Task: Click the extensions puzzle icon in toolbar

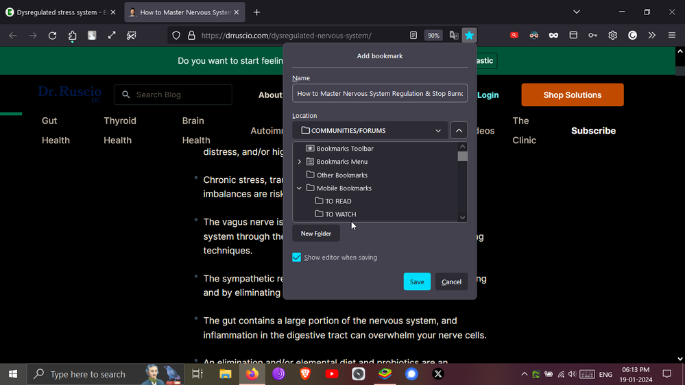Action: point(72,36)
